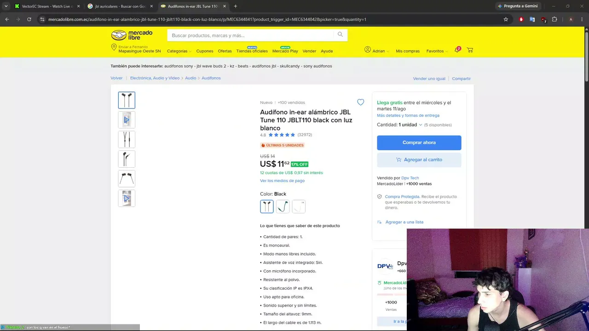The image size is (589, 331).
Task: Open Chrome menu with three dots
Action: point(583,19)
